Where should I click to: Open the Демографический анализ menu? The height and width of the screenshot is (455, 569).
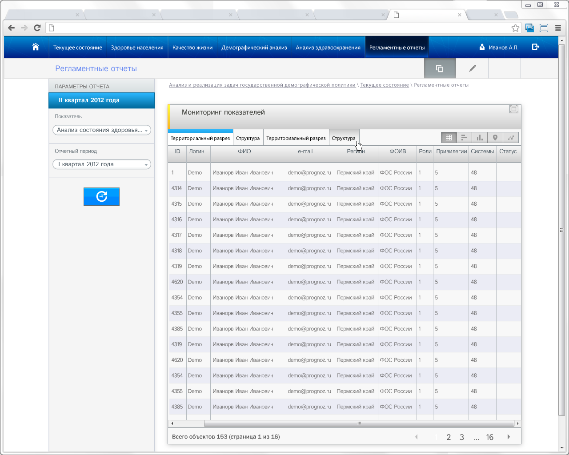point(254,48)
